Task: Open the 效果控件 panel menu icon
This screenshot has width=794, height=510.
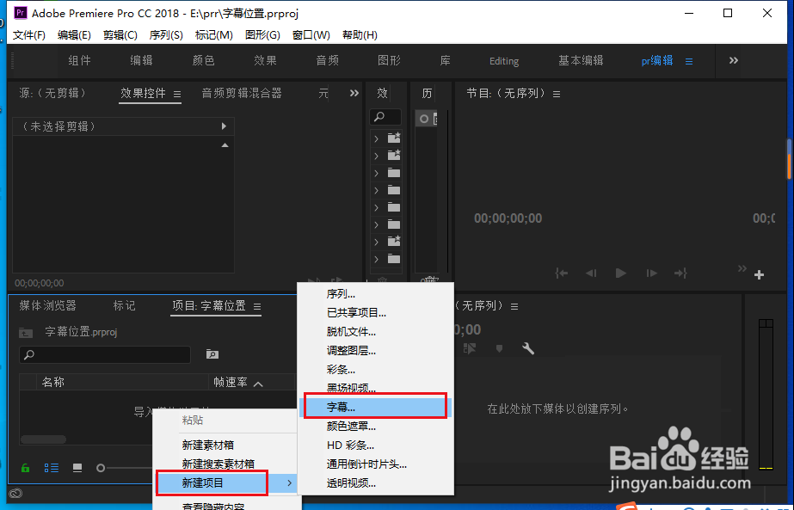Action: (x=177, y=94)
